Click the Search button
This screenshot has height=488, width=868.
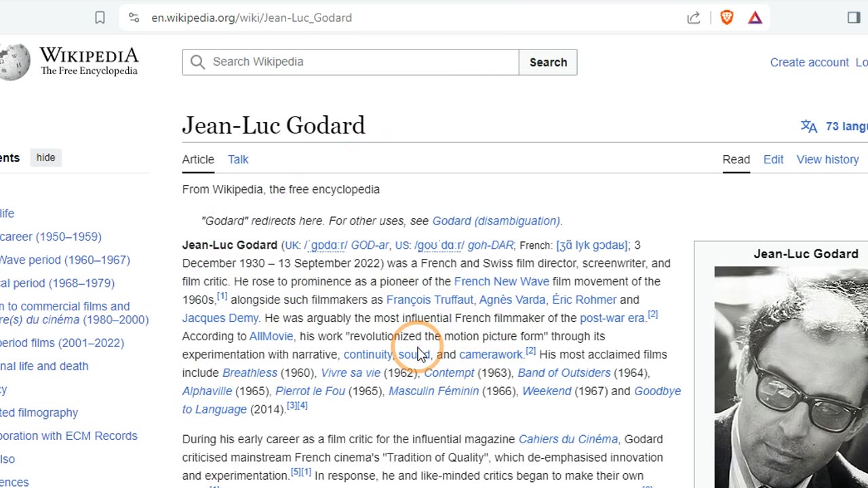point(548,62)
